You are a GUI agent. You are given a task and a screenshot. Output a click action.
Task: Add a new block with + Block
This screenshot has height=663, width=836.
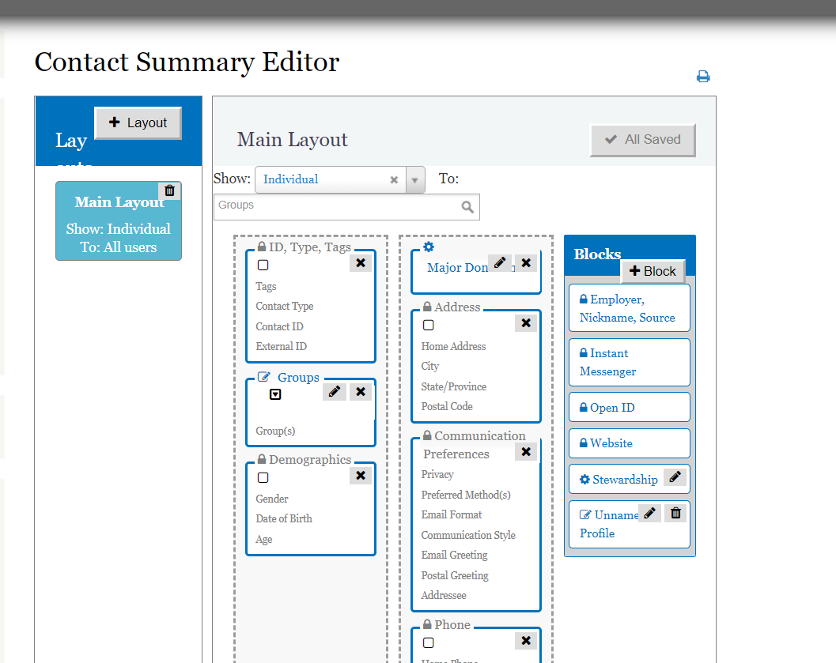[x=653, y=272]
